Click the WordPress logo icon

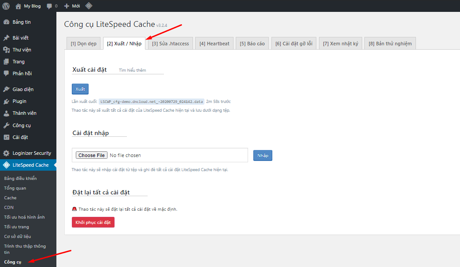6,6
